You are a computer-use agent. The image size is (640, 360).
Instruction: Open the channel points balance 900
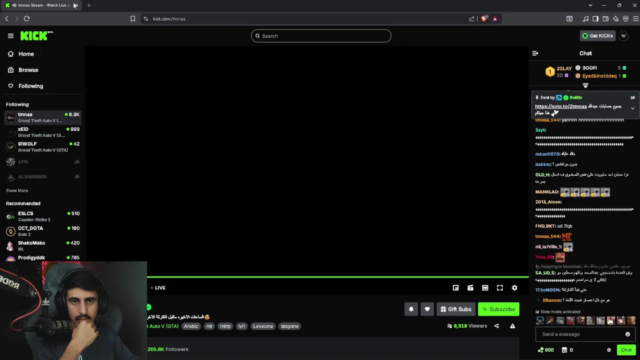coord(545,350)
